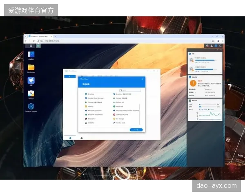
Task: Select Google Drive cloud provider
Action: click(120, 98)
